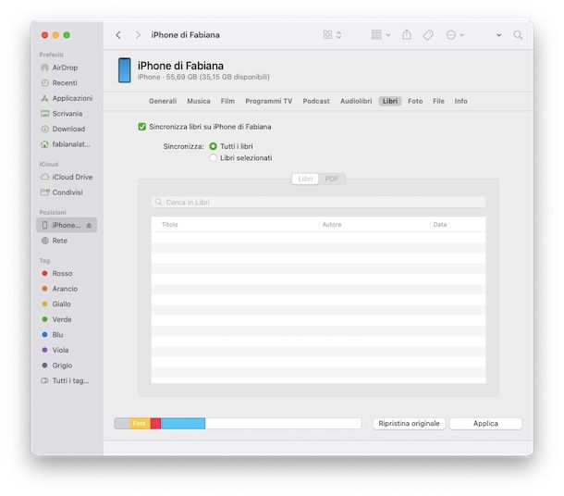This screenshot has height=496, width=564.
Task: Open the fabianalat... home folder
Action: click(66, 144)
